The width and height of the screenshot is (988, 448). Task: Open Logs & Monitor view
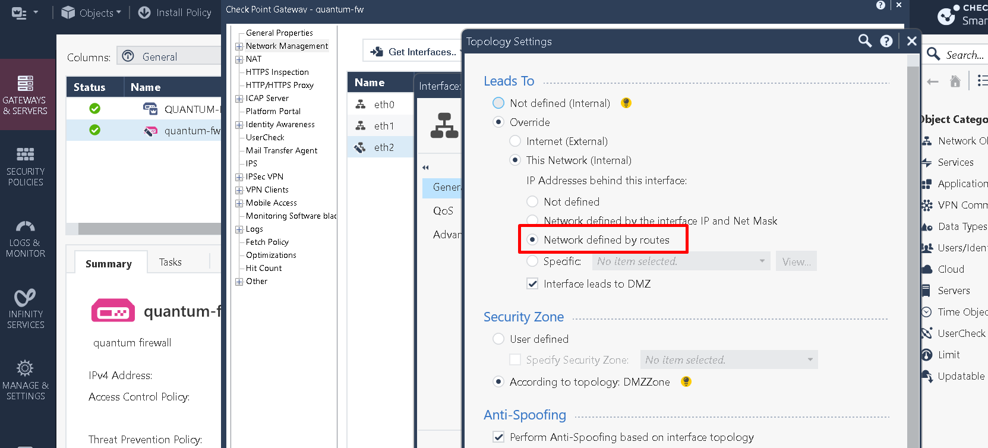tap(26, 238)
